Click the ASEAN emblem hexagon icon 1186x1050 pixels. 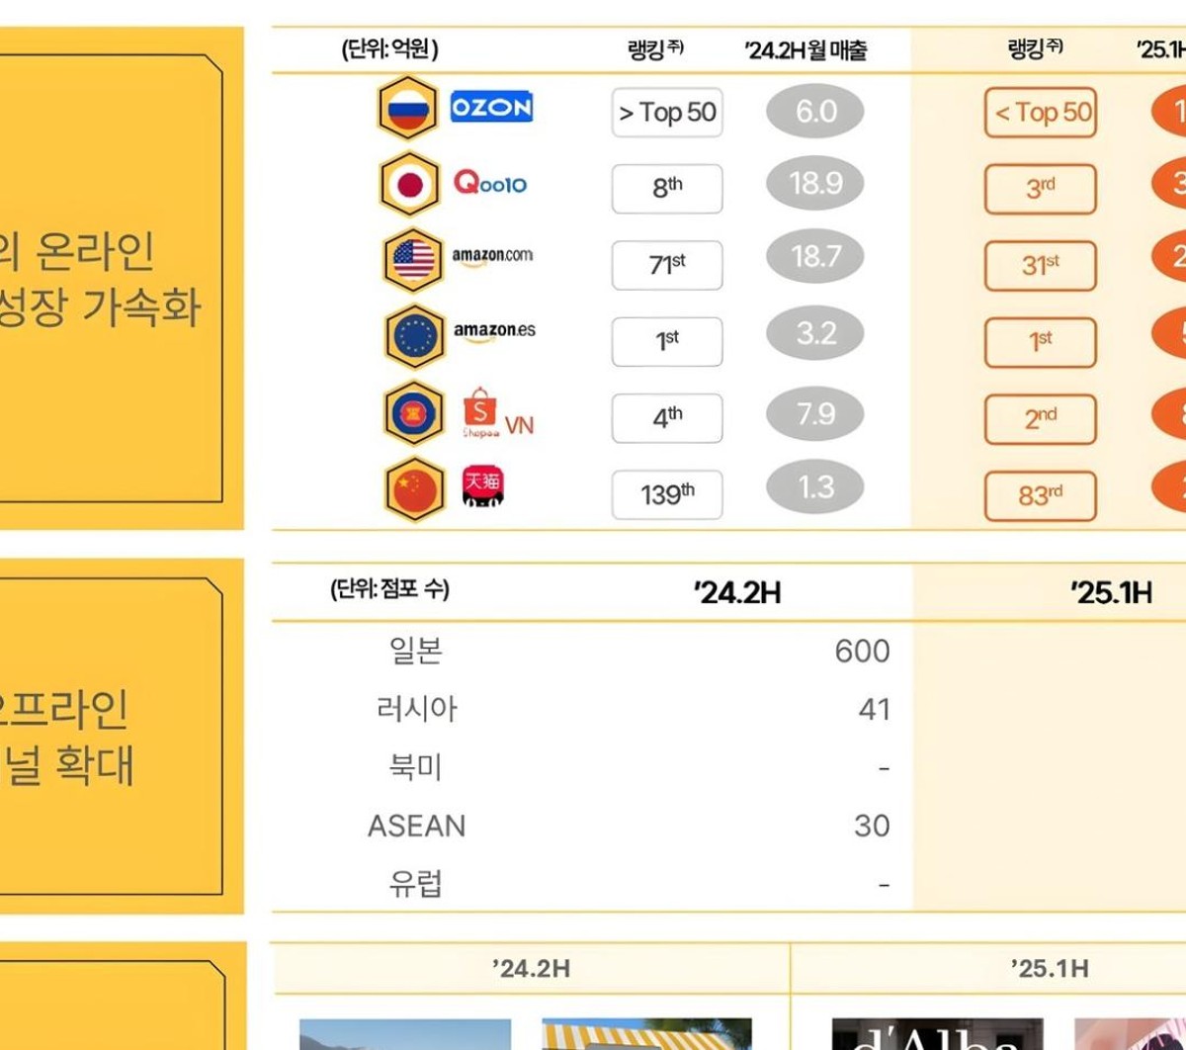tap(413, 413)
